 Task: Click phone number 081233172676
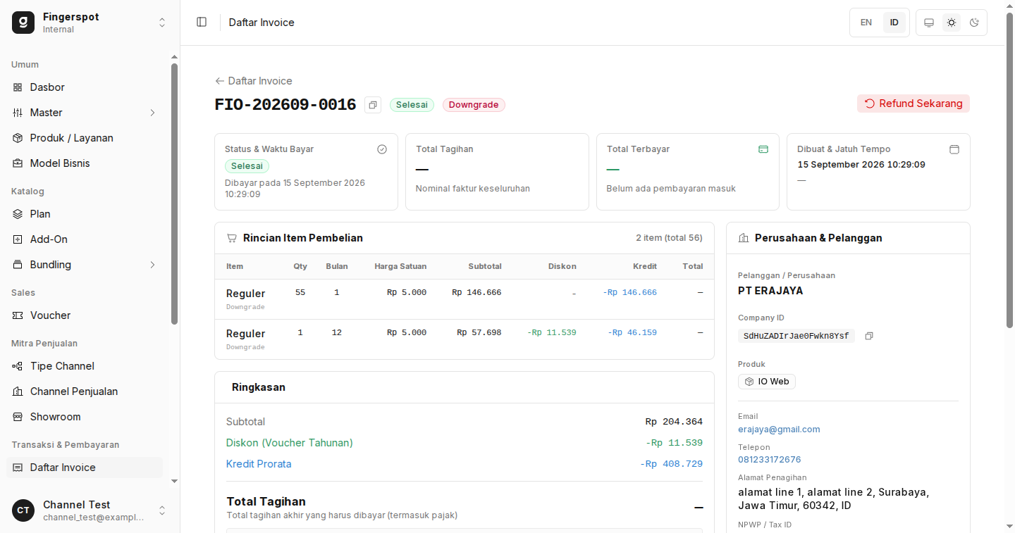(770, 460)
